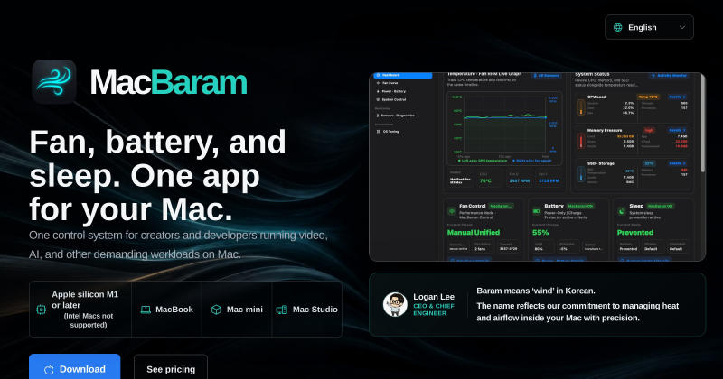723x379 pixels.
Task: Click the Right axis Fan speed legend
Action: pyautogui.click(x=532, y=161)
